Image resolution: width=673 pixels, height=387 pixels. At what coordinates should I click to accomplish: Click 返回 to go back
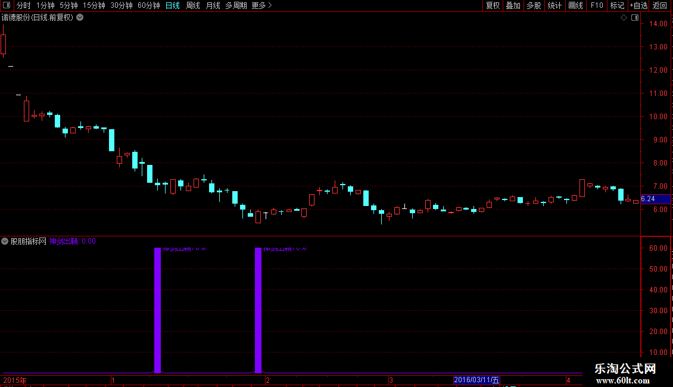click(660, 5)
